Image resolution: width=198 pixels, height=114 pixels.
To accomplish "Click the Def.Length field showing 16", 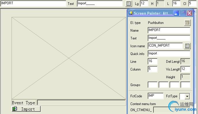I will (x=185, y=62).
